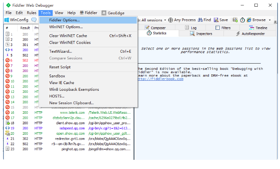The width and height of the screenshot is (280, 169).
Task: Open the Edit menu
Action: [19, 13]
